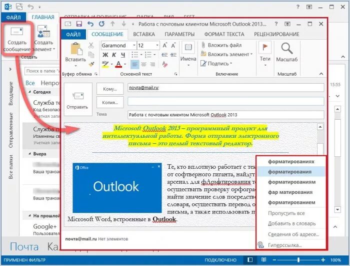
Task: Open the Garamond font name dropdown
Action: coord(134,46)
